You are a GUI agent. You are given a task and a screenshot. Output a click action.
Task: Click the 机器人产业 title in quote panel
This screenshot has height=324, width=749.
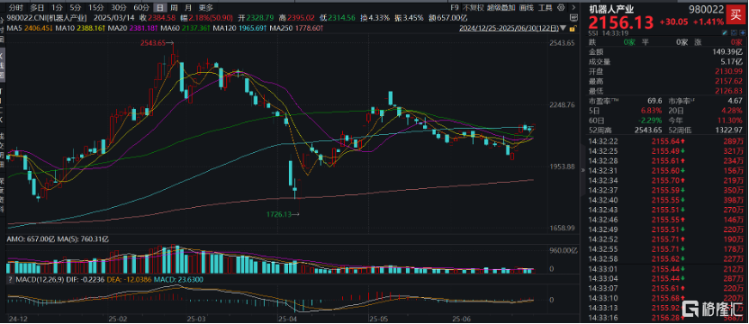[611, 9]
